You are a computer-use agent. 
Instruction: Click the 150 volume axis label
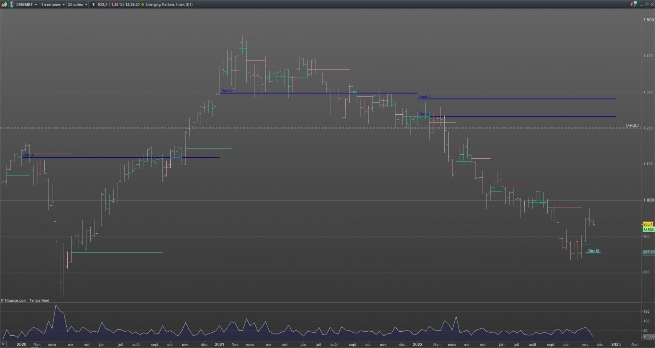click(646, 312)
